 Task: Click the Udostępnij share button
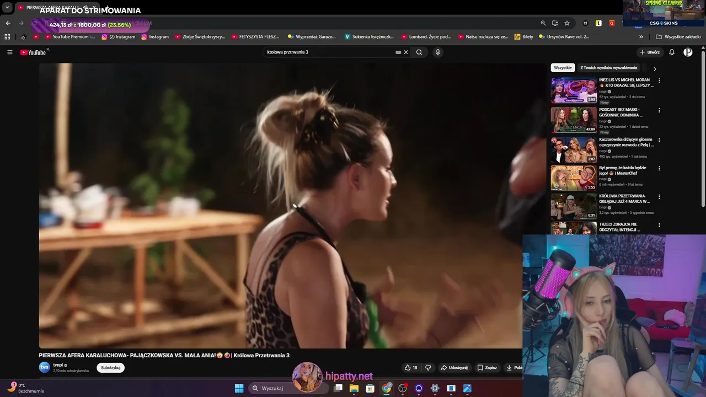(x=454, y=368)
